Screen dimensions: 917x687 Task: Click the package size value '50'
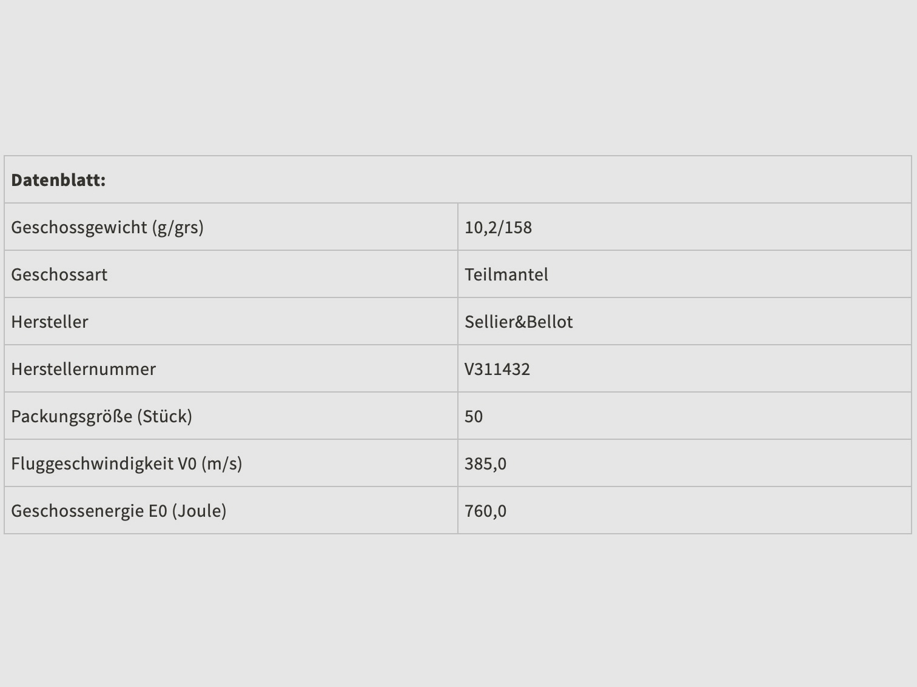474,416
